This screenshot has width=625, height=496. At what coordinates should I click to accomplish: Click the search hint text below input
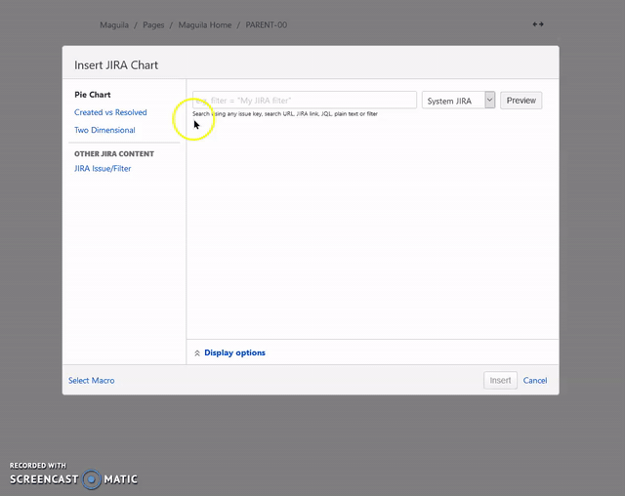point(285,114)
